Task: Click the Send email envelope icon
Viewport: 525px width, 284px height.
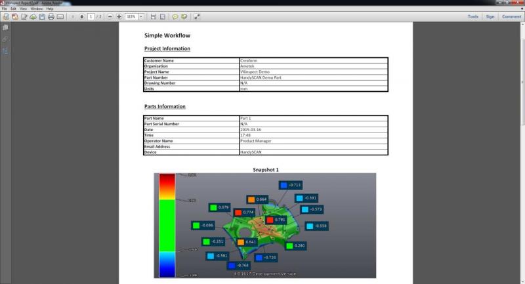Action: [60, 16]
